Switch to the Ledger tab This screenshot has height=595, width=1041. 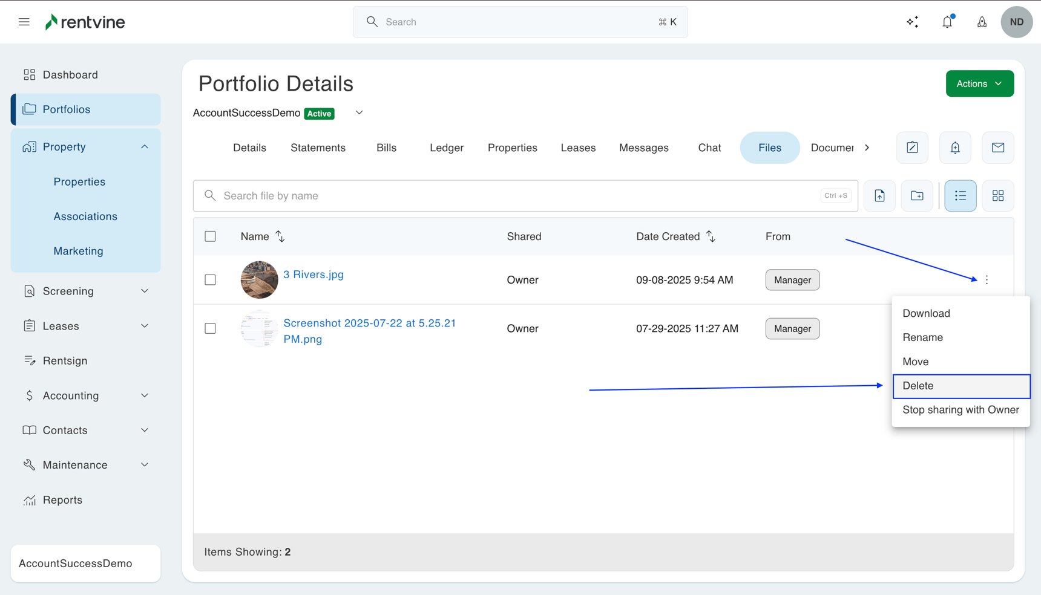[446, 148]
